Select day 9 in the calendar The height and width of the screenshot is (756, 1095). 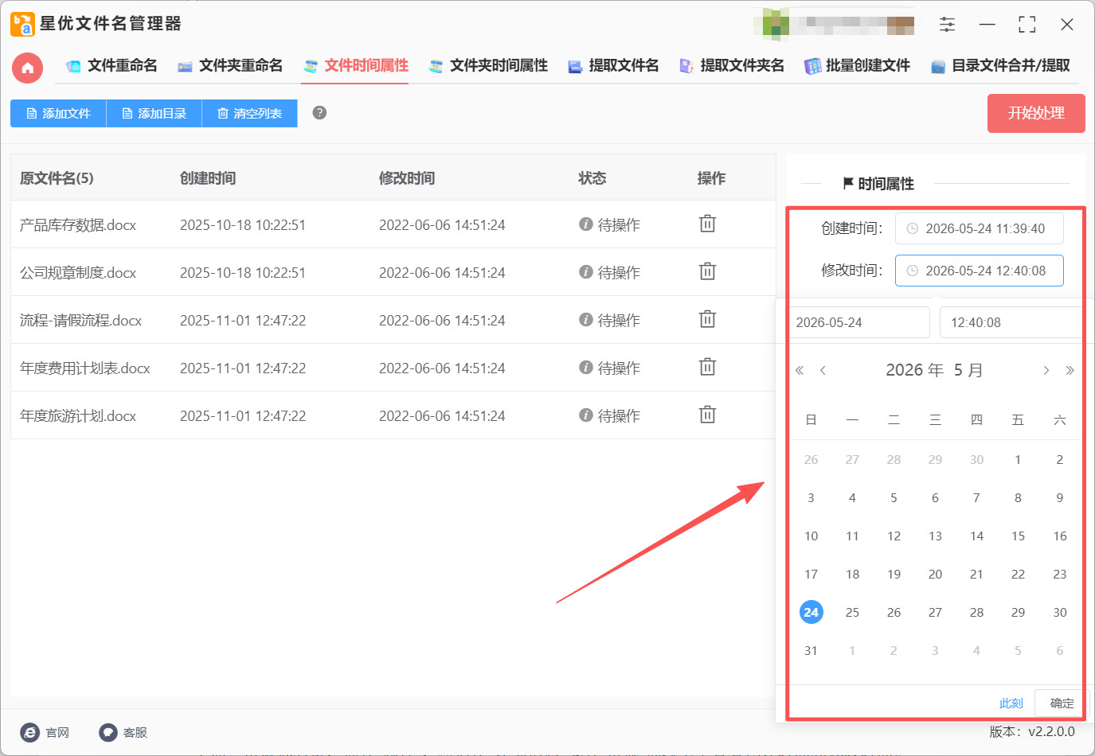coord(1059,497)
